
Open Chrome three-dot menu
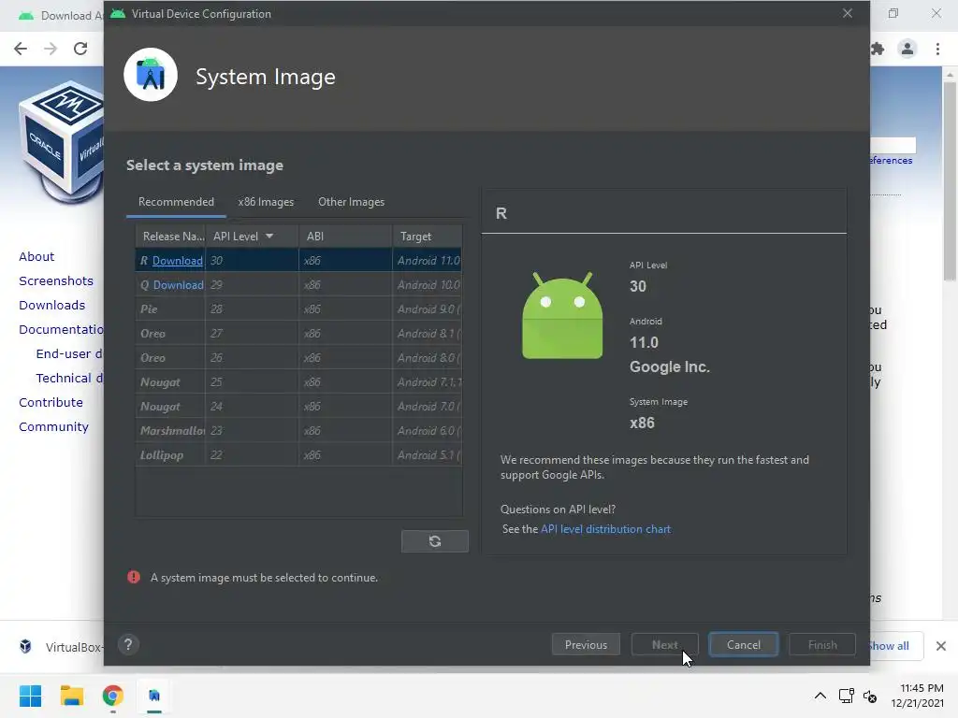click(937, 49)
